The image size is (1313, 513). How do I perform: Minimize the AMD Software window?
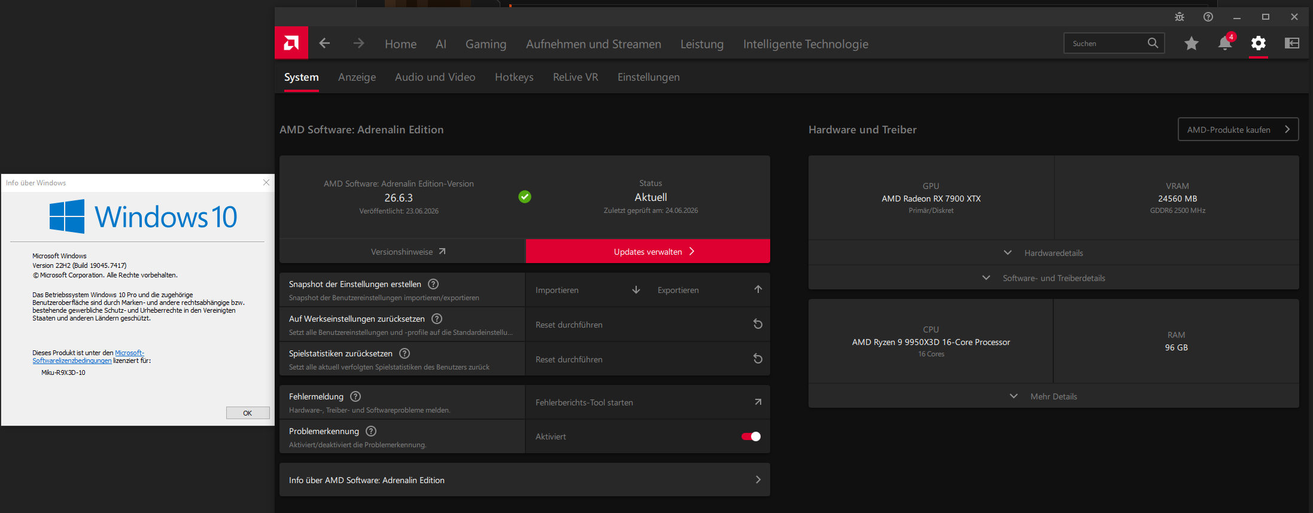coord(1237,17)
